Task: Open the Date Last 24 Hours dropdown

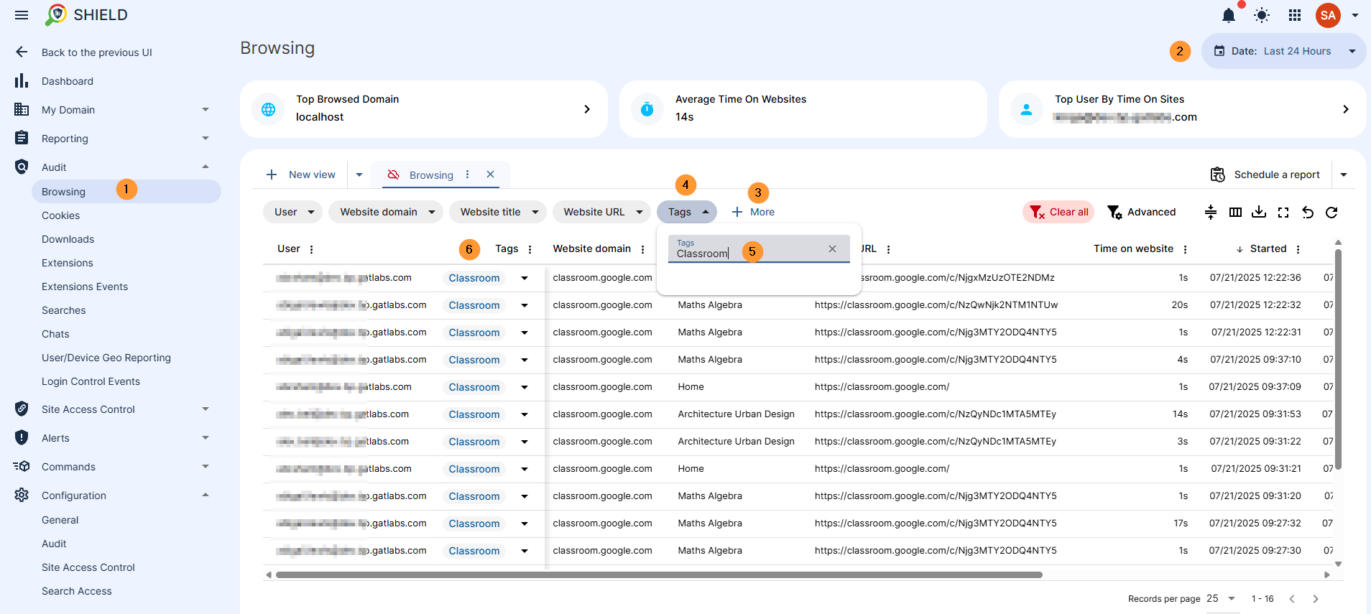Action: (1284, 51)
